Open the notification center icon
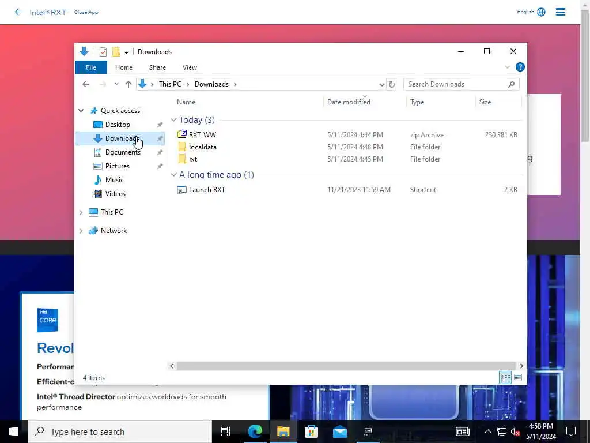This screenshot has width=590, height=443. point(571,431)
